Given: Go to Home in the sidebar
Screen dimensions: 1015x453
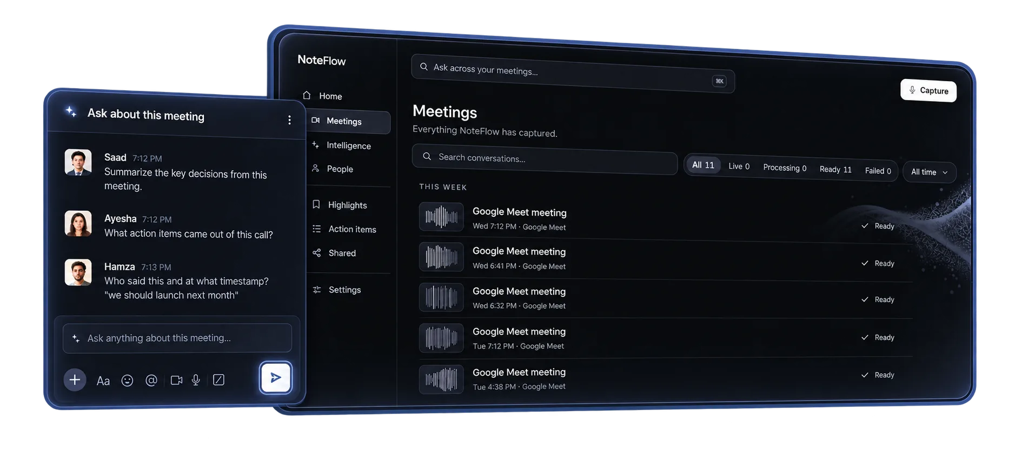Looking at the screenshot, I should (323, 96).
